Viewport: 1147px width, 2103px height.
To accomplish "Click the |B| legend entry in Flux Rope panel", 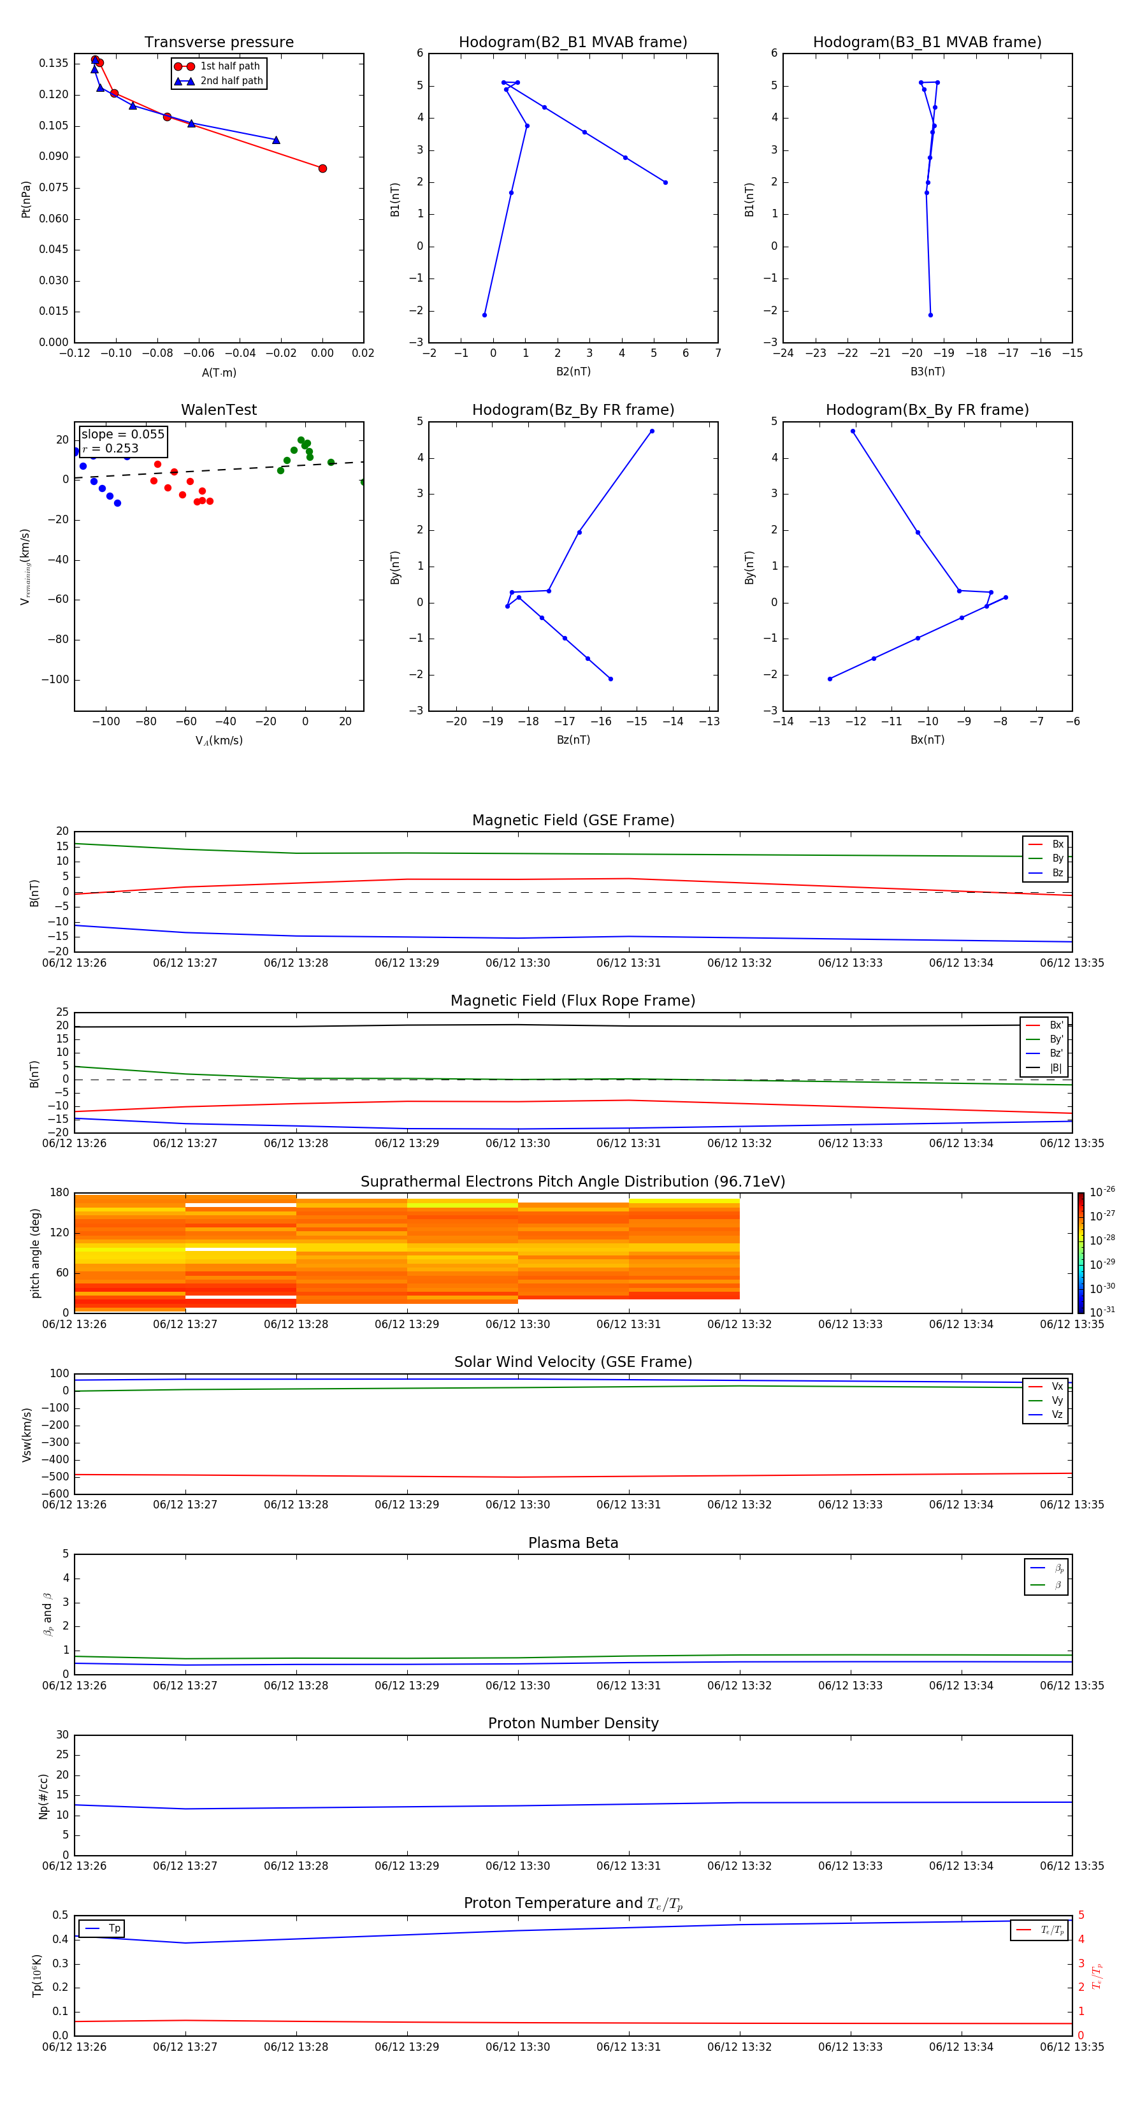I will (x=1045, y=1068).
